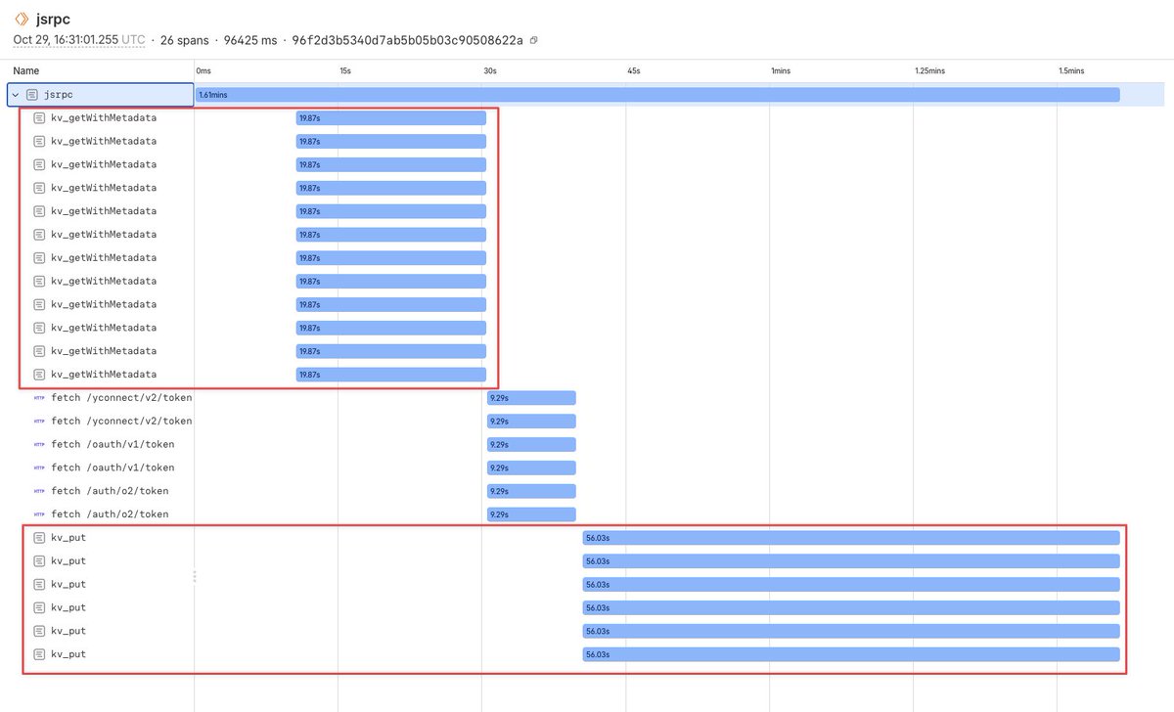Click the 9.29s bar of first /oauth/v1/token fetch
1174x712 pixels.
coord(531,445)
